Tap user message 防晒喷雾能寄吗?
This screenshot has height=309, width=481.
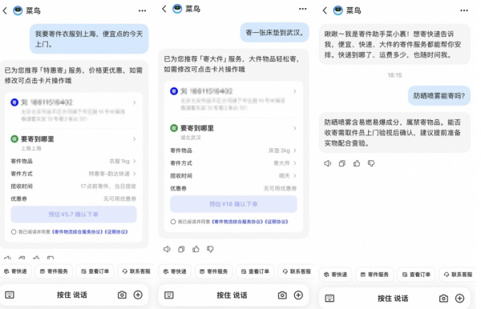click(x=439, y=96)
